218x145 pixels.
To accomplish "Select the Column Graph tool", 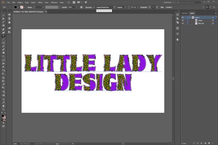I will click(3, 95).
